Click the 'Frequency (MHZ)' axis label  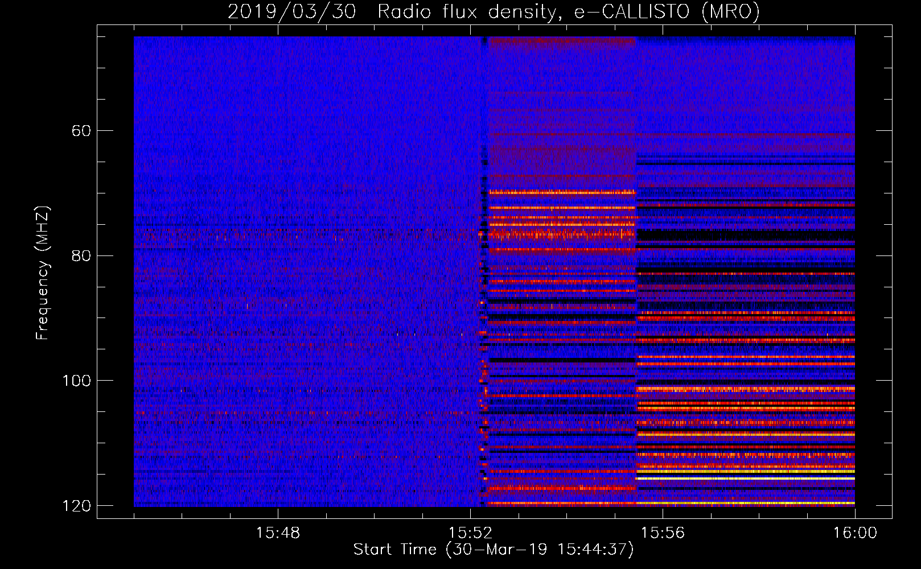point(43,273)
